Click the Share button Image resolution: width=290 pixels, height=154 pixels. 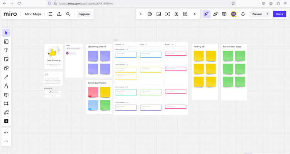pyautogui.click(x=280, y=14)
